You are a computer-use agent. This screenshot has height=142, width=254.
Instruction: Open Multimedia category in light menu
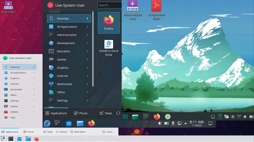20,89
